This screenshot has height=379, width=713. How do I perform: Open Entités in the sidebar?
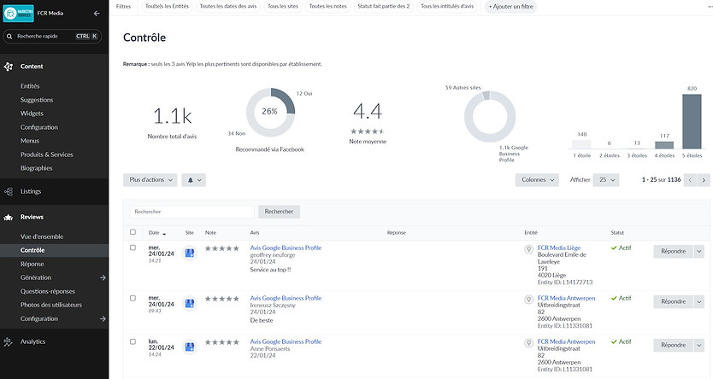[x=30, y=86]
